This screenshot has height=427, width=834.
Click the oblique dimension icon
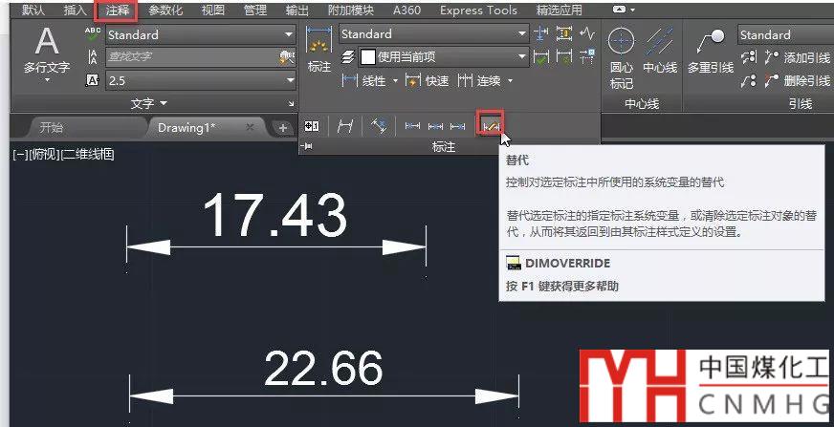[345, 126]
